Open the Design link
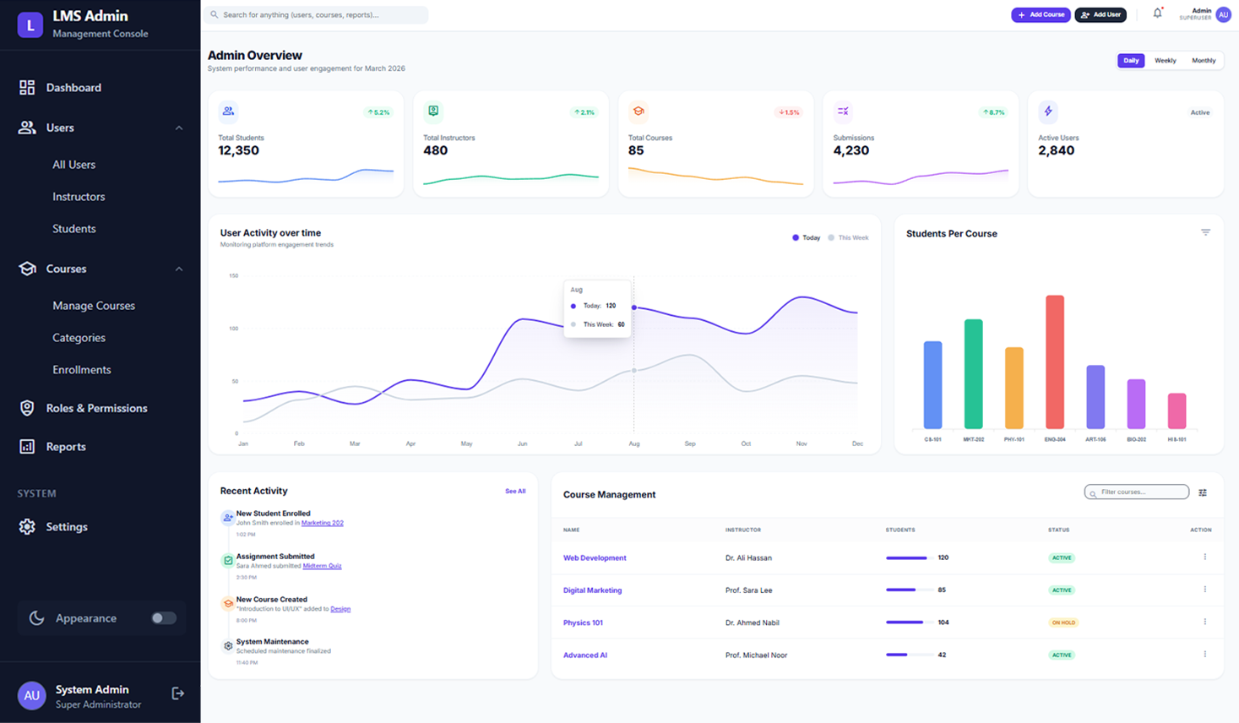 (340, 609)
